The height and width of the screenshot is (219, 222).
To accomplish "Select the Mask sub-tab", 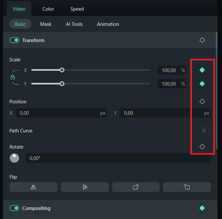I will (x=46, y=24).
